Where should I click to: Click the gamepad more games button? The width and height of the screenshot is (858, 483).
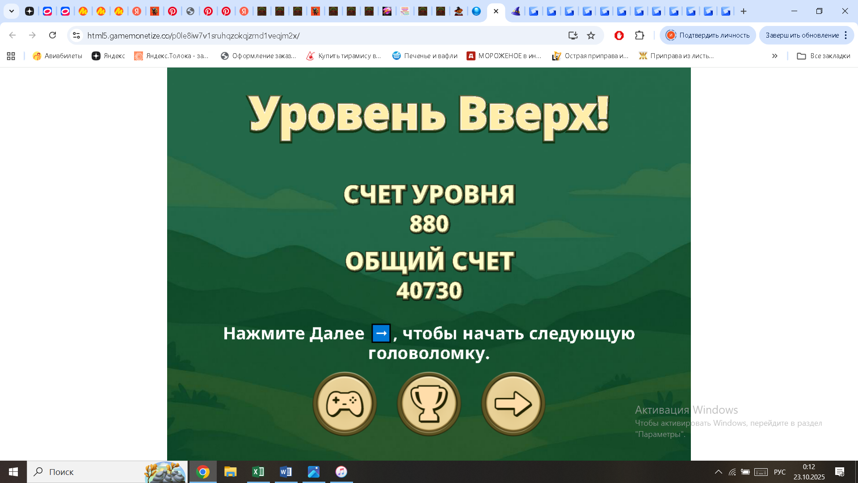point(344,403)
